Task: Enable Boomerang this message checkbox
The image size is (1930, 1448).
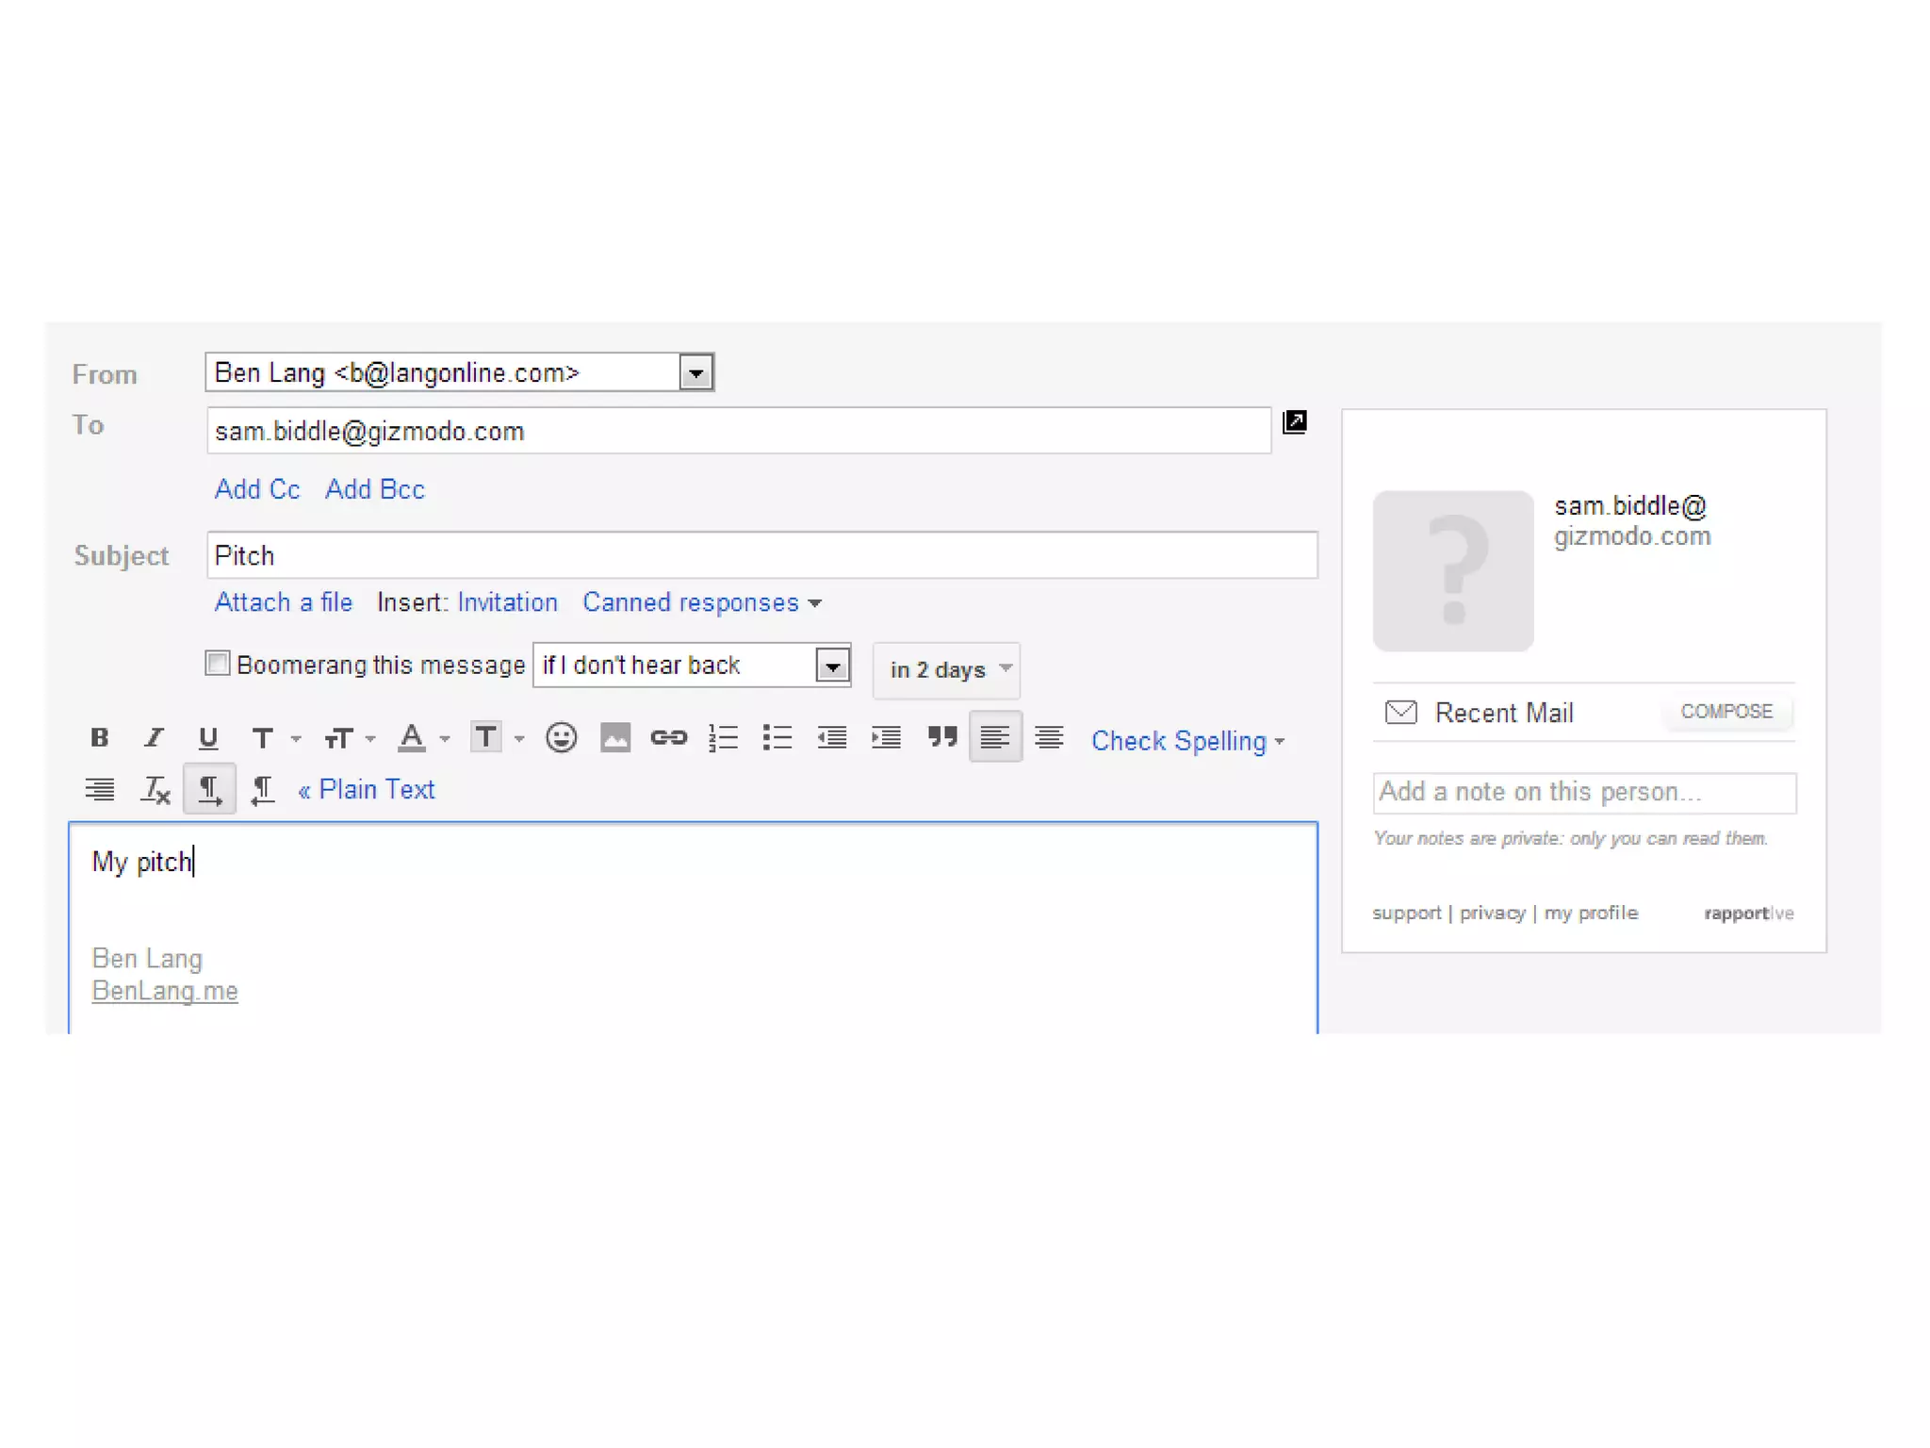Action: click(x=218, y=664)
